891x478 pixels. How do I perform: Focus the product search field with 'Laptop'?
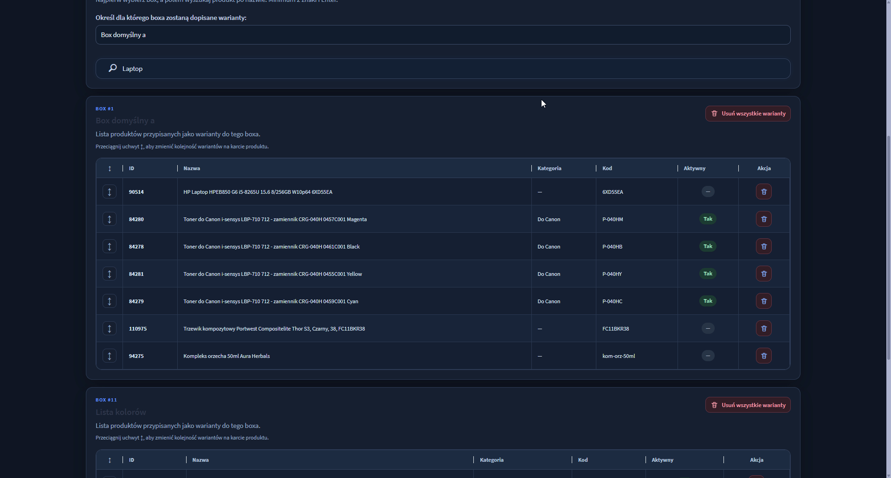(x=443, y=69)
